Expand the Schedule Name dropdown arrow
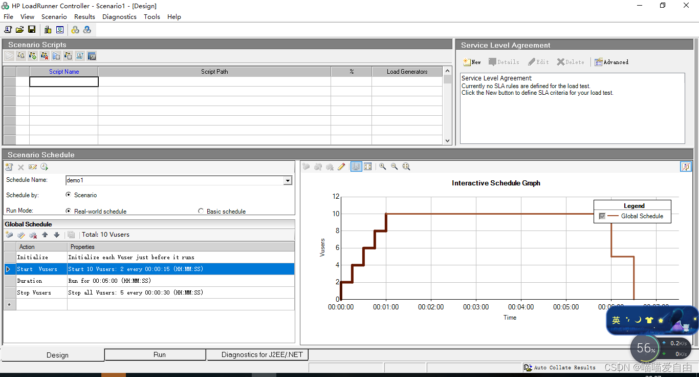Image resolution: width=699 pixels, height=377 pixels. pos(288,180)
